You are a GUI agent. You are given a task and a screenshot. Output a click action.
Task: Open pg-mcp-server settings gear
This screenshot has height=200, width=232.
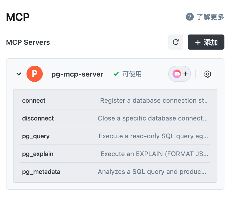coord(208,74)
